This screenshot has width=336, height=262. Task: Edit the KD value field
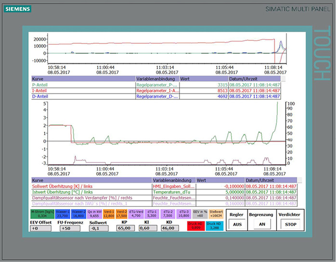[x=169, y=228]
